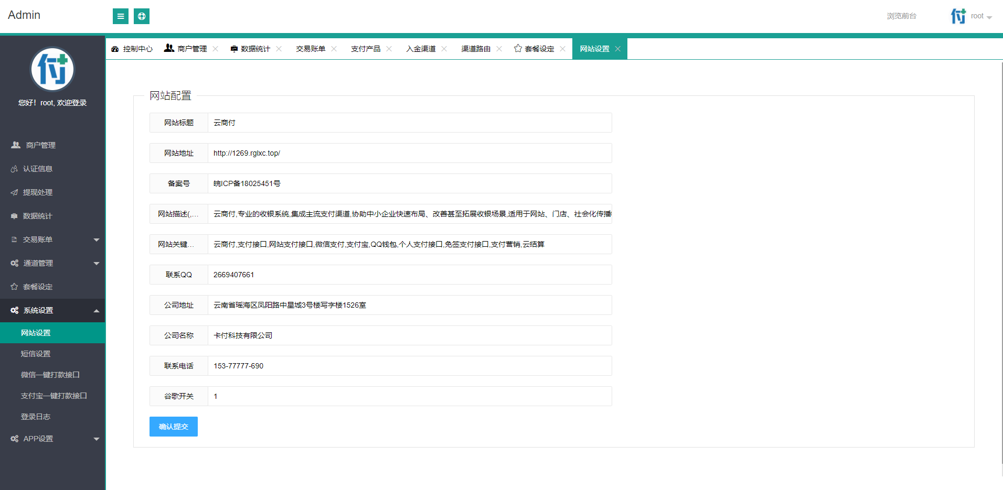Open 网站设置 in sidebar submenu
This screenshot has height=490, width=1003.
(x=52, y=333)
